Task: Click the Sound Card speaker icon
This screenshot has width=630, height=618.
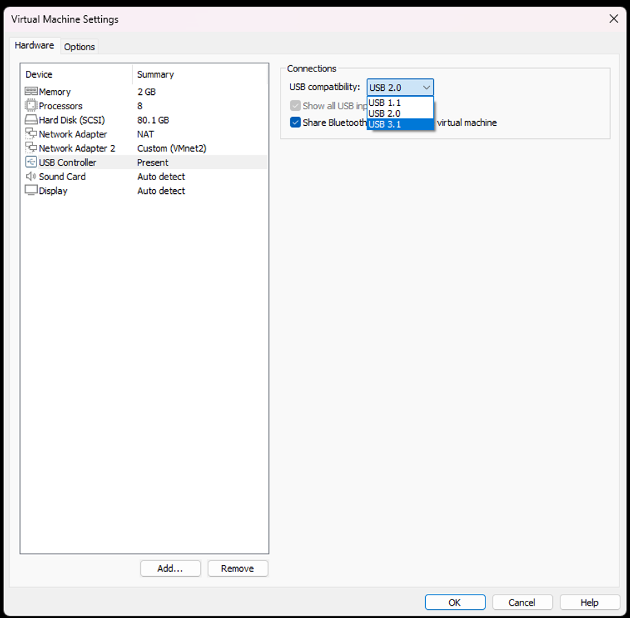Action: [31, 176]
